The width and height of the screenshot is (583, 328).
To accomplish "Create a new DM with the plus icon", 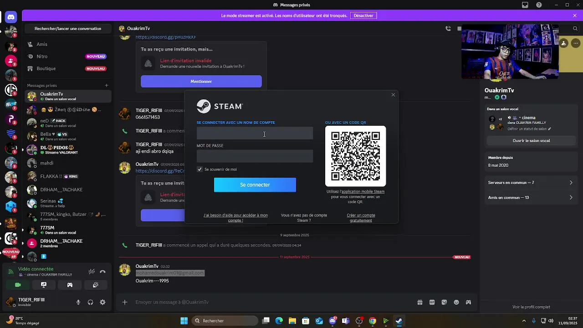I will pyautogui.click(x=107, y=85).
